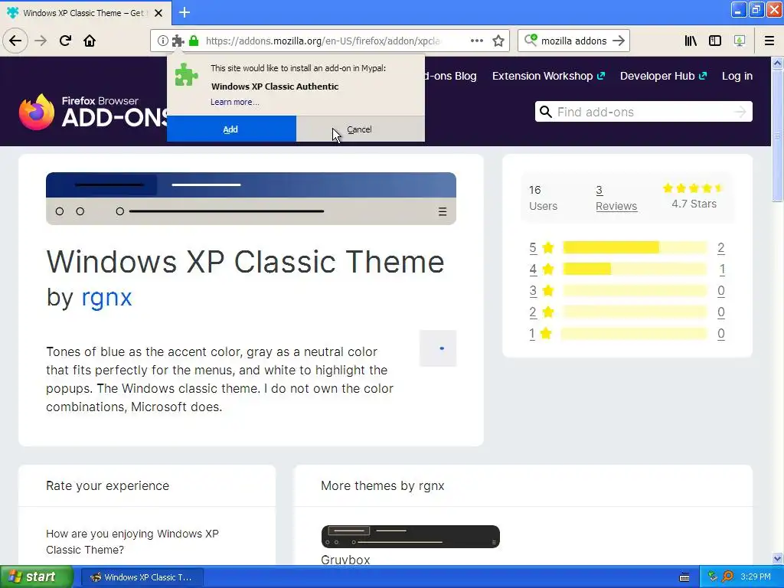This screenshot has height=588, width=784.
Task: Open the author rgnx profile link
Action: (x=106, y=298)
